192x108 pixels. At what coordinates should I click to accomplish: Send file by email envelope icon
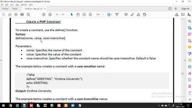coord(183,15)
